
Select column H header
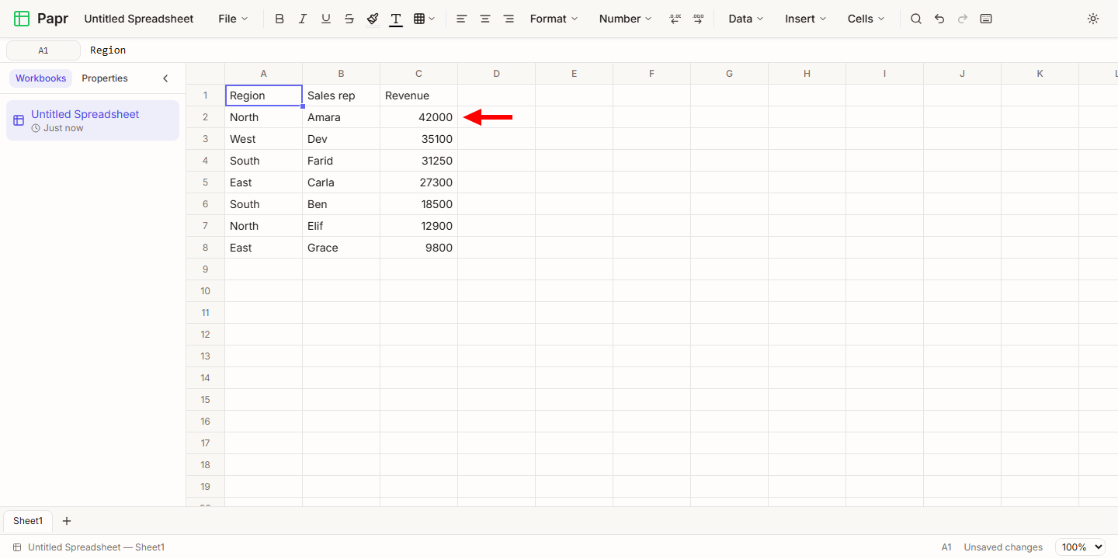807,74
